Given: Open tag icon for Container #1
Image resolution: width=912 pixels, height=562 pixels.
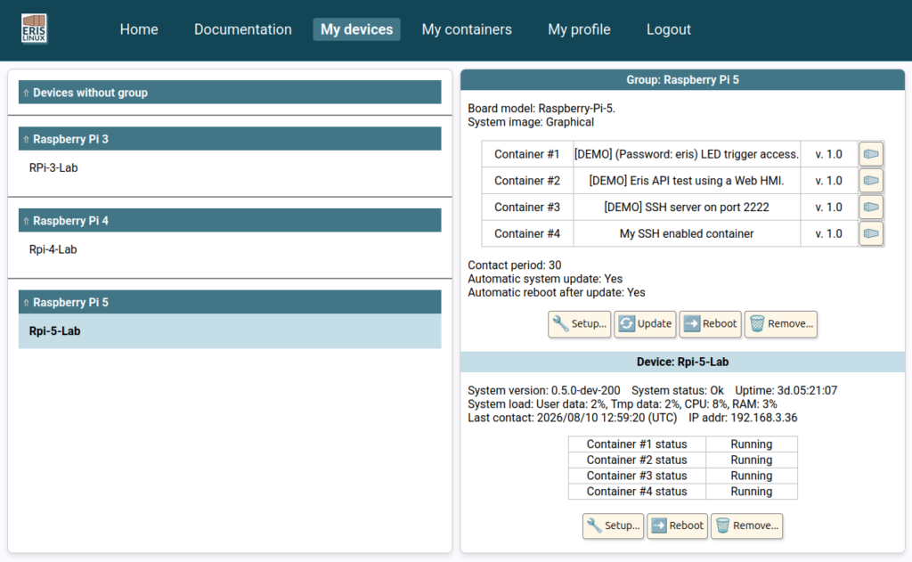Looking at the screenshot, I should pyautogui.click(x=871, y=154).
